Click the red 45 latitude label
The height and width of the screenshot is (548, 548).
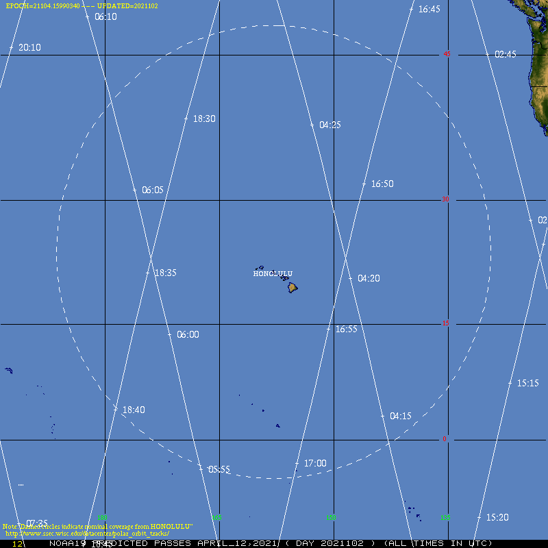447,54
